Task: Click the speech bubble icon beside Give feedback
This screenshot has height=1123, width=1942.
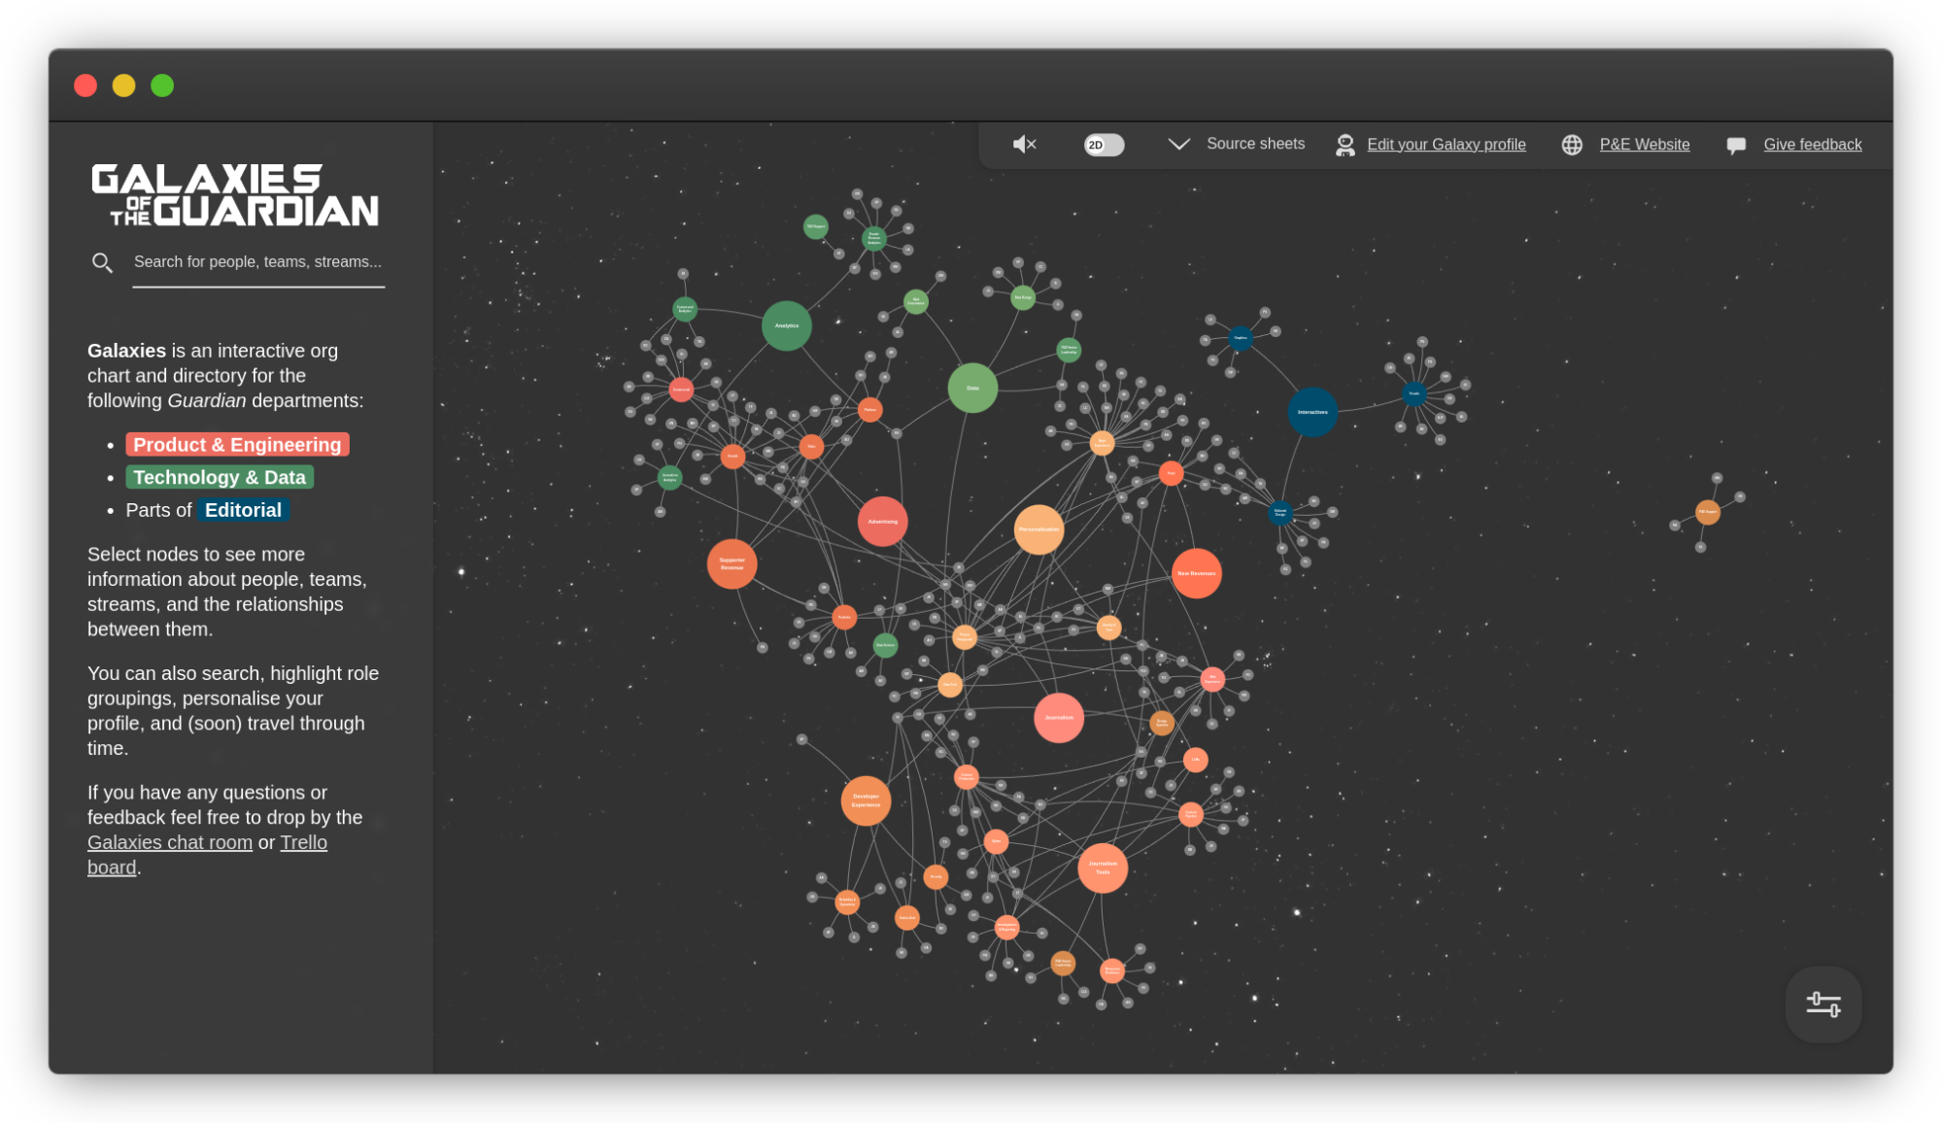Action: (1736, 144)
